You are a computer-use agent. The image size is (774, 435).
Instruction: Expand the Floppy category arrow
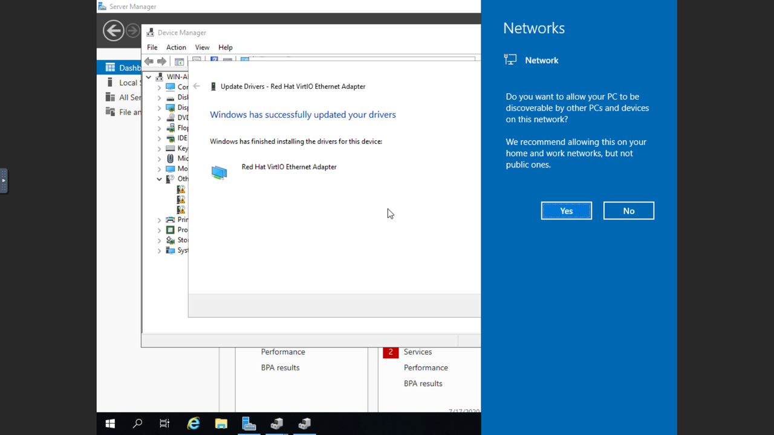click(160, 128)
